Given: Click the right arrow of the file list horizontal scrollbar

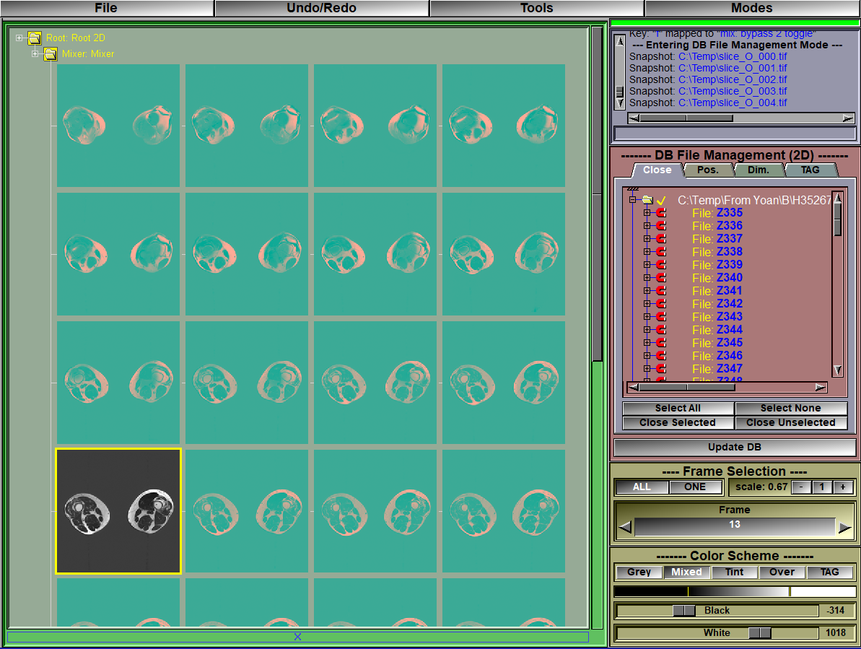Looking at the screenshot, I should [821, 388].
